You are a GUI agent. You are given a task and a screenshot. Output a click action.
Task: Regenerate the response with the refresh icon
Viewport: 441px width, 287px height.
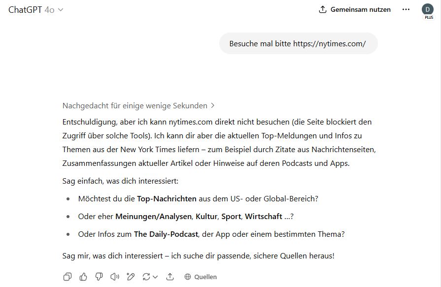[x=146, y=277]
